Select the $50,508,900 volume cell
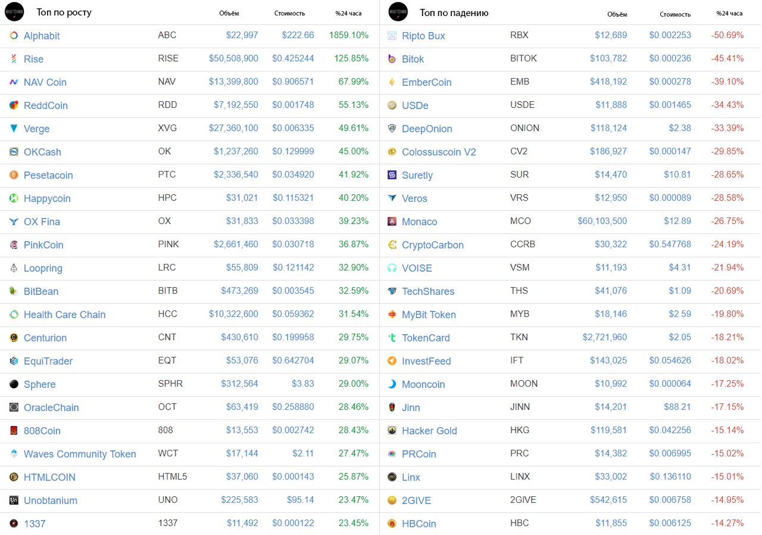The width and height of the screenshot is (762, 535). pos(233,58)
